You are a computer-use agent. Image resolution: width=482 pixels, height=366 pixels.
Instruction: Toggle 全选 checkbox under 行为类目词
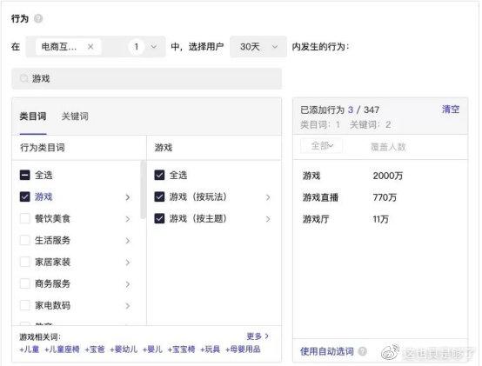pos(25,175)
